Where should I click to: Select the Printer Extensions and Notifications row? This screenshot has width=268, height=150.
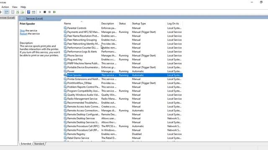point(123,79)
